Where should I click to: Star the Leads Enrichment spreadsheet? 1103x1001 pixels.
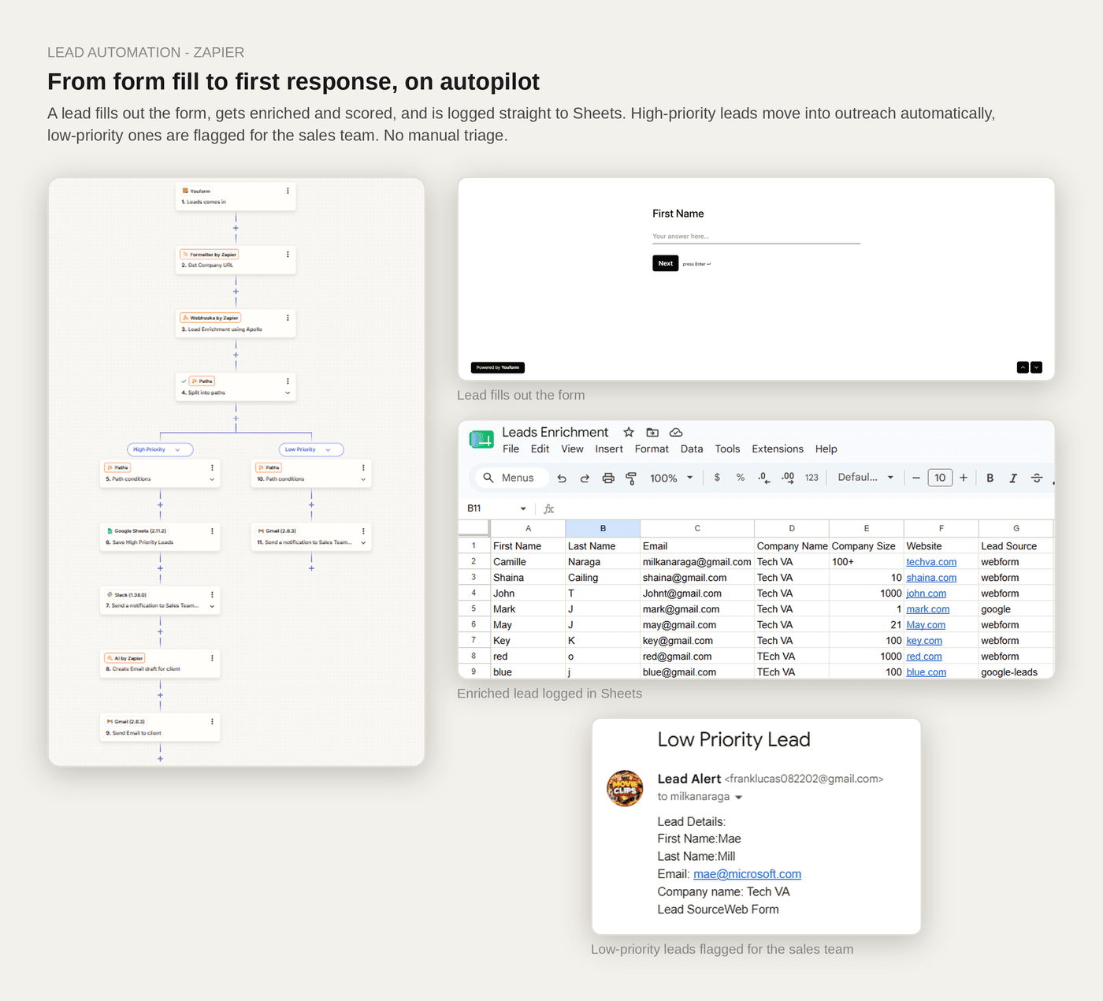[629, 432]
